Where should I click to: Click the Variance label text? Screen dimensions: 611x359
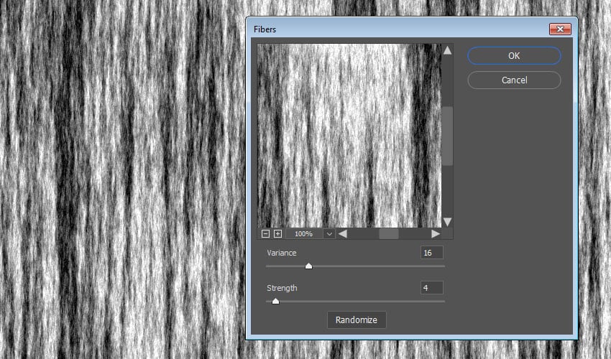(282, 253)
